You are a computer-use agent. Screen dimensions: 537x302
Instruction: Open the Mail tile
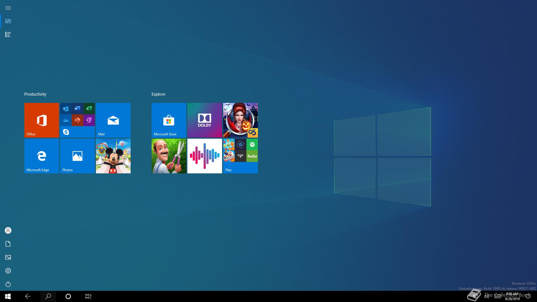click(x=113, y=120)
